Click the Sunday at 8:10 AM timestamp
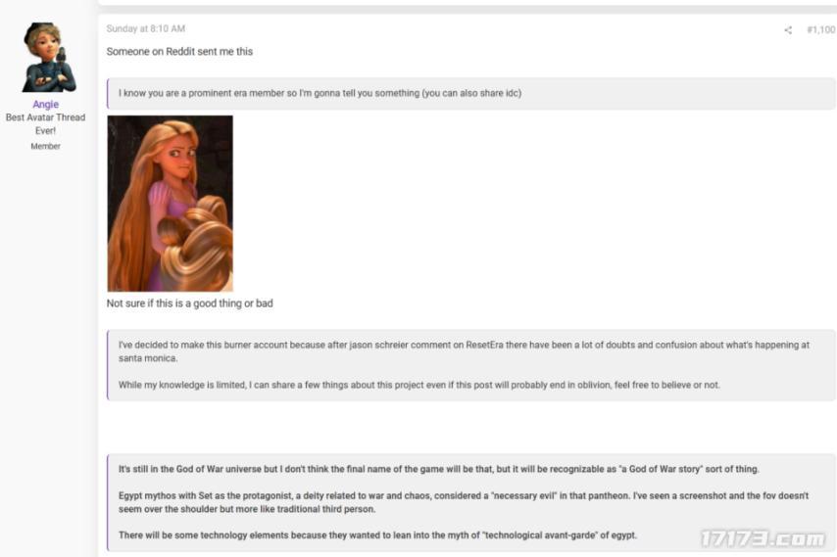Screen dimensions: 837x557 pyautogui.click(x=146, y=28)
